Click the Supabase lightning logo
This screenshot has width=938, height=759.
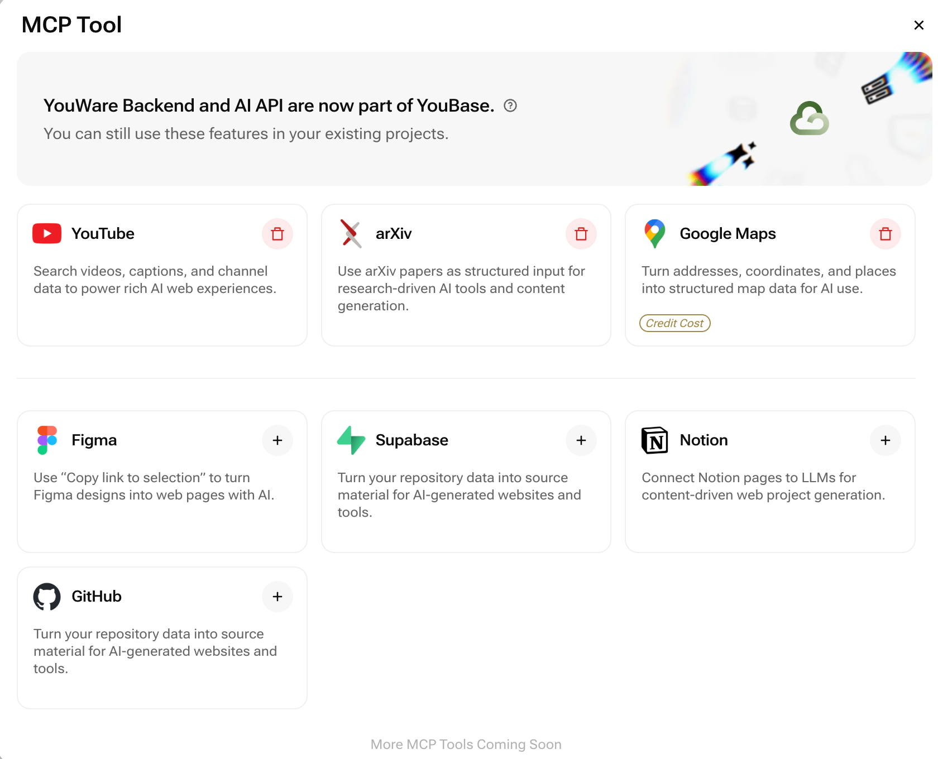(351, 440)
